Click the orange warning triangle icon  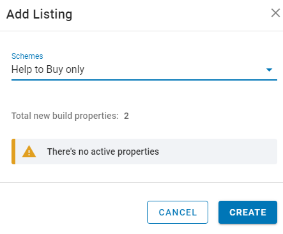[29, 152]
